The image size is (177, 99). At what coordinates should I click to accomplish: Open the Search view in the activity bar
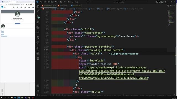[x=38, y=12]
